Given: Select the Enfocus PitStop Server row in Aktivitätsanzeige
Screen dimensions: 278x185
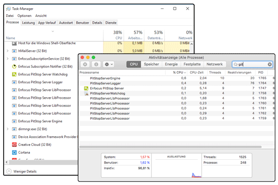Looking at the screenshot, I should pos(177,88).
